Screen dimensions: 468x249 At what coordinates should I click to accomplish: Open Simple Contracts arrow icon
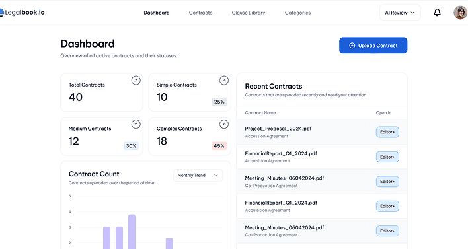224,80
